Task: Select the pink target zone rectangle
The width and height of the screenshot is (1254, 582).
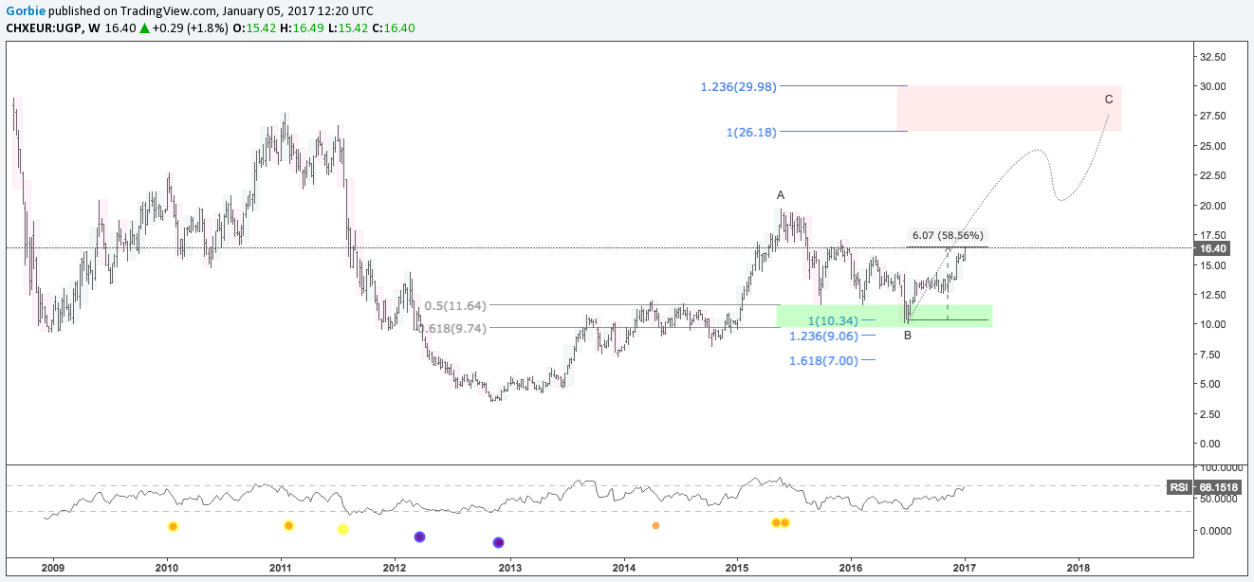Action: coord(1009,109)
